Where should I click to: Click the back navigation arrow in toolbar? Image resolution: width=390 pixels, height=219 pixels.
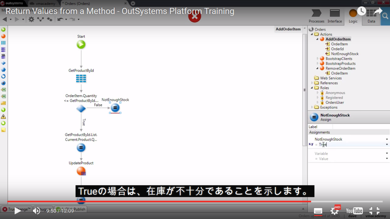(x=5, y=19)
